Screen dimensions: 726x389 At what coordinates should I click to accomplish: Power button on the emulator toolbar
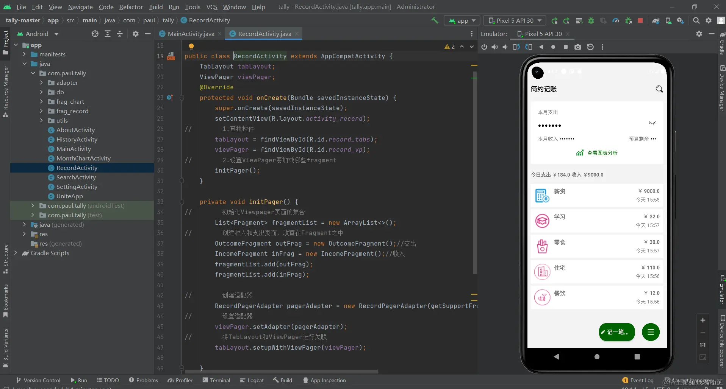click(484, 47)
